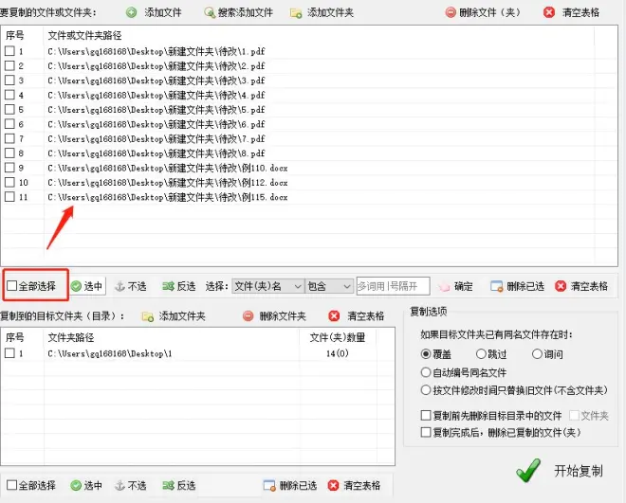Tick the checkbox for file 1.pdf

tap(9, 51)
